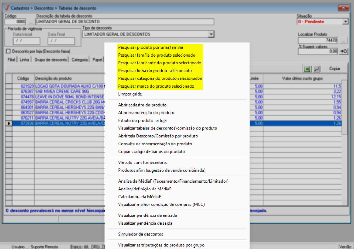Click arrow-D button beside Sugerir valores
354x249 pixels.
(x=343, y=51)
